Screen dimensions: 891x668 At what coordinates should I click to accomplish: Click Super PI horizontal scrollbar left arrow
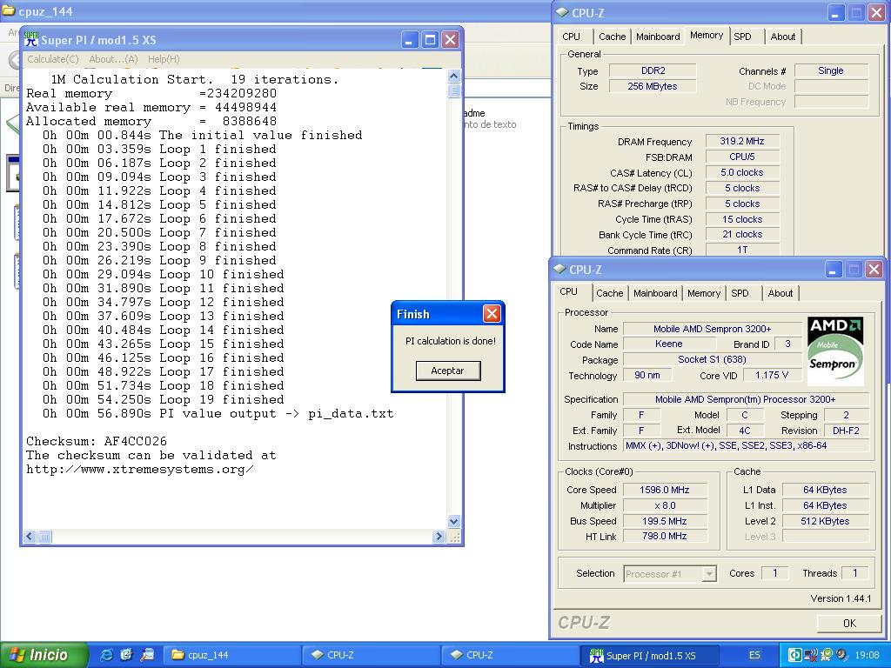click(x=30, y=536)
